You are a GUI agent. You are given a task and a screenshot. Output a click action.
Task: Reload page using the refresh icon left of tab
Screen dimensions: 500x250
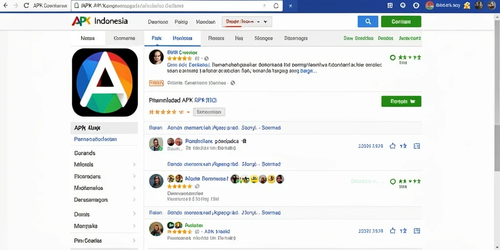(26, 5)
